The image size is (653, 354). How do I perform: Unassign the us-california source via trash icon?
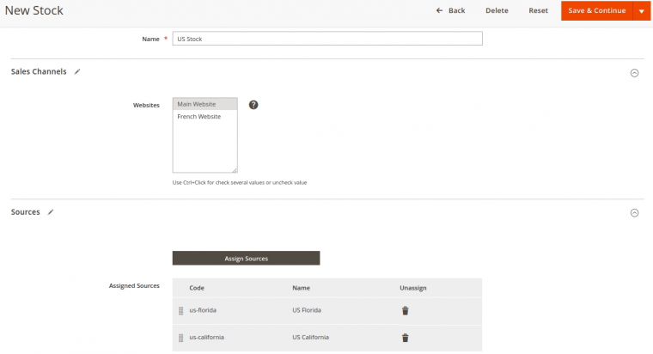click(x=405, y=338)
